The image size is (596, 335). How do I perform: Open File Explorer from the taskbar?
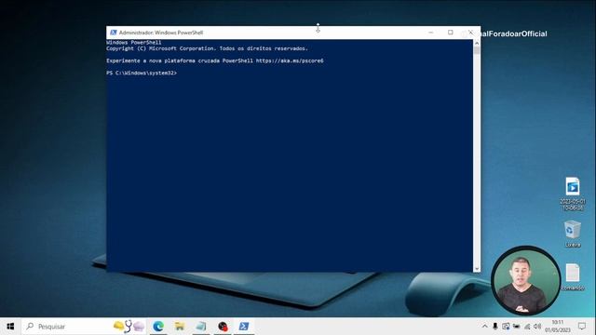pos(180,327)
